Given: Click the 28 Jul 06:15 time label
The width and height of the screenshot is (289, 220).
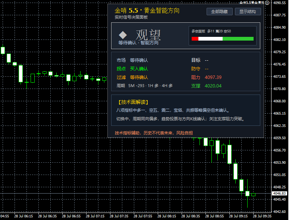Looking at the screenshot, I should [x=23, y=216].
